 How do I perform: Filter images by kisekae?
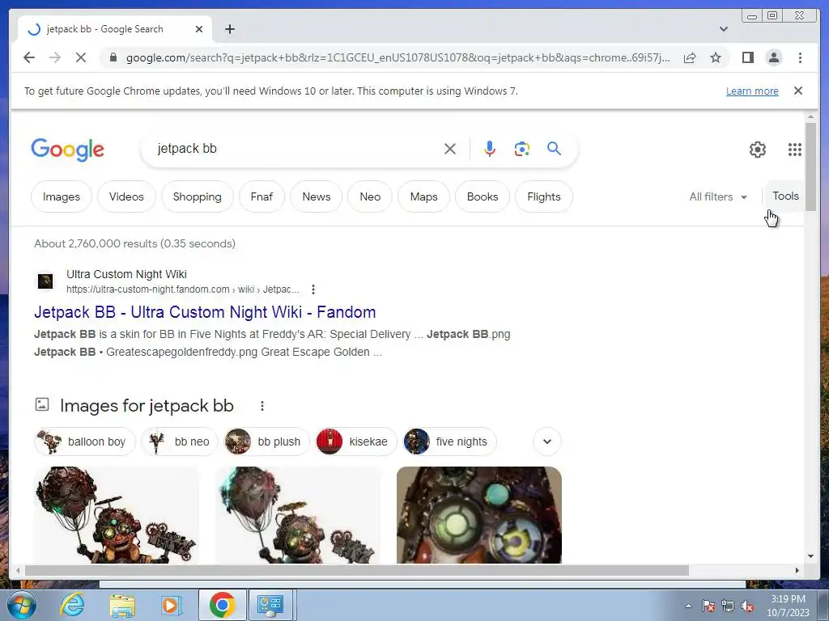coord(356,441)
